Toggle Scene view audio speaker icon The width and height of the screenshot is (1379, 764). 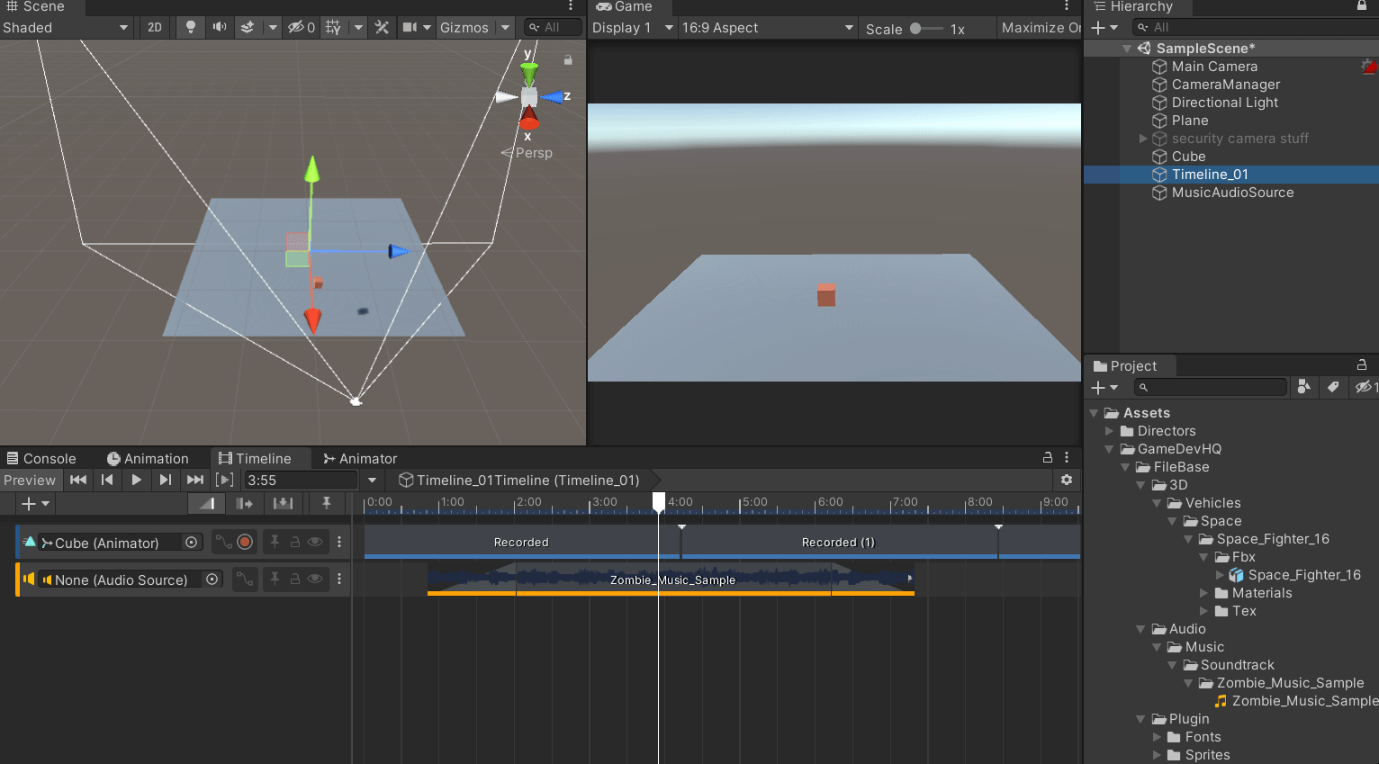click(x=219, y=27)
